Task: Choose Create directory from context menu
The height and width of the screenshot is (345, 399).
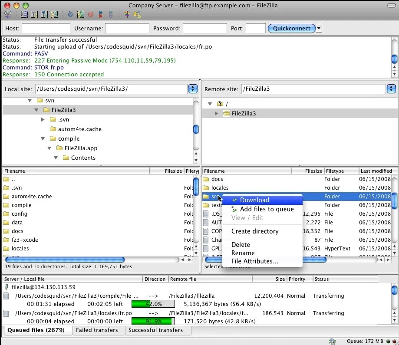Action: coord(255,231)
